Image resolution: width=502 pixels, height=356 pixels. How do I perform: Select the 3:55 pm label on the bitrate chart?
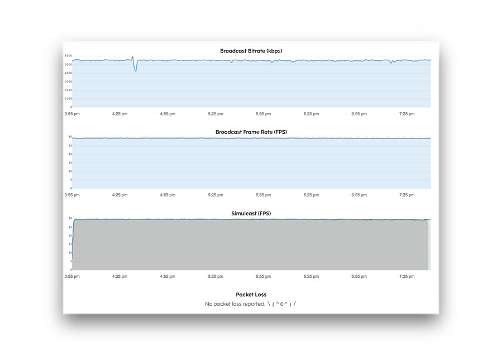pos(72,113)
